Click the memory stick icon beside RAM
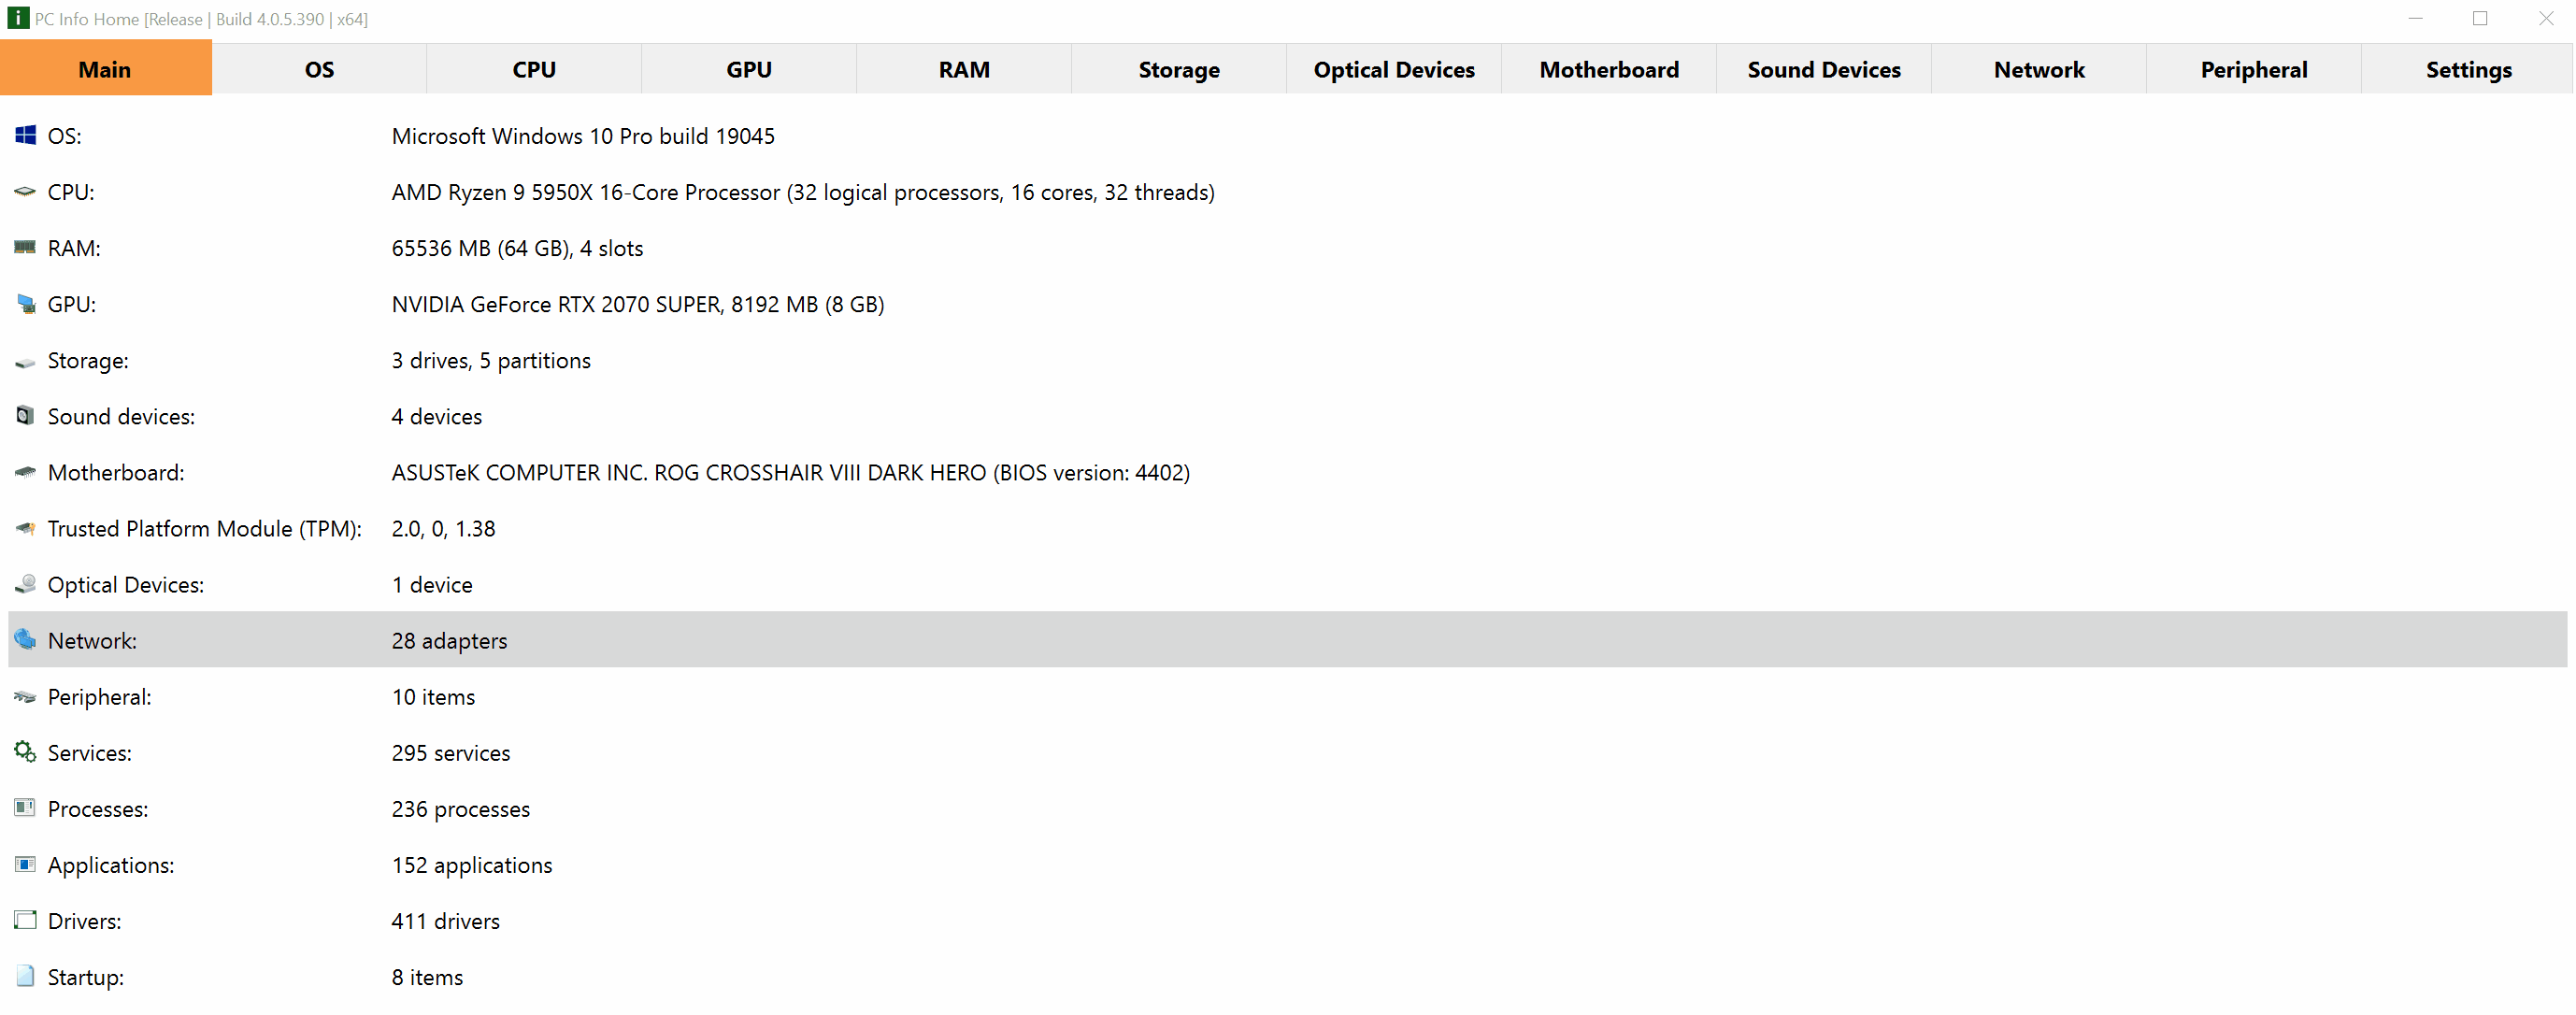Screen dimensions: 2576x1015 [25, 247]
